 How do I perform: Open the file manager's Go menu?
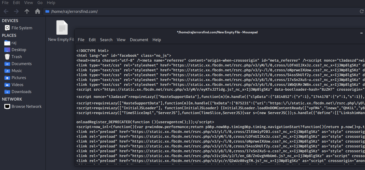click(x=40, y=3)
